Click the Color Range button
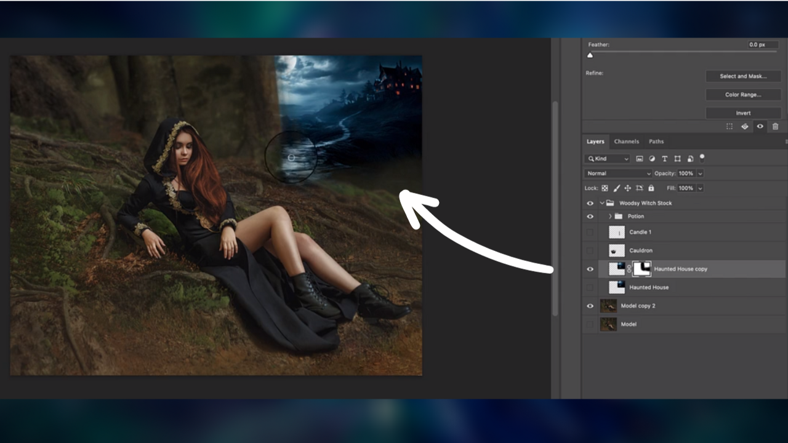Viewport: 788px width, 443px height. coord(744,95)
